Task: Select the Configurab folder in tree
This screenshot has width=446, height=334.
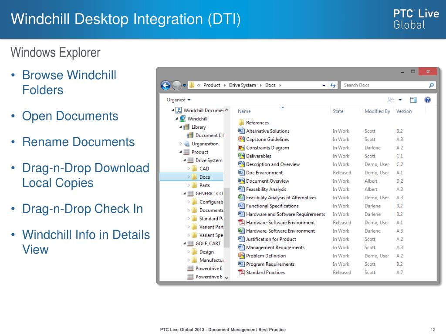Action: click(x=211, y=202)
